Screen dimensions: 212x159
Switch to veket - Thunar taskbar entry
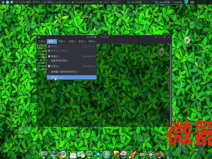(x=109, y=2)
